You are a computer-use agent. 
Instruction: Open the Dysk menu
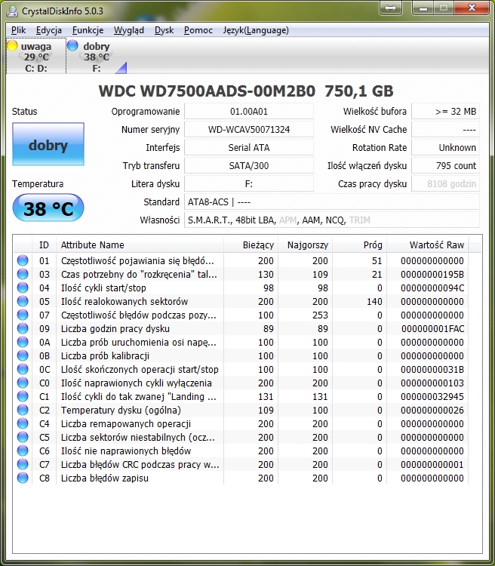pyautogui.click(x=164, y=30)
